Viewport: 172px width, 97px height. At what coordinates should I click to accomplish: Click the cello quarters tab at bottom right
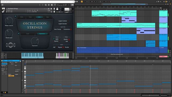click(x=164, y=95)
